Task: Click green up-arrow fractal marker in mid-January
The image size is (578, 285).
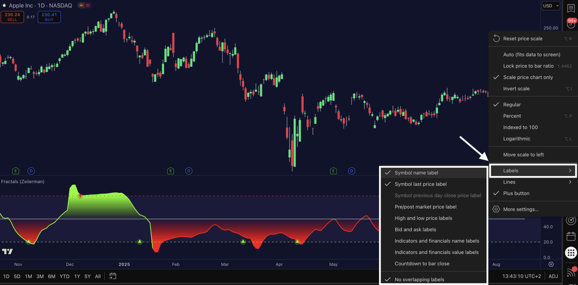Action: point(140,242)
